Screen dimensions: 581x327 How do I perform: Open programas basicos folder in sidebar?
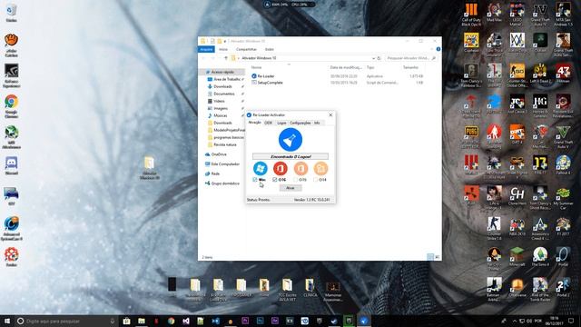[229, 137]
